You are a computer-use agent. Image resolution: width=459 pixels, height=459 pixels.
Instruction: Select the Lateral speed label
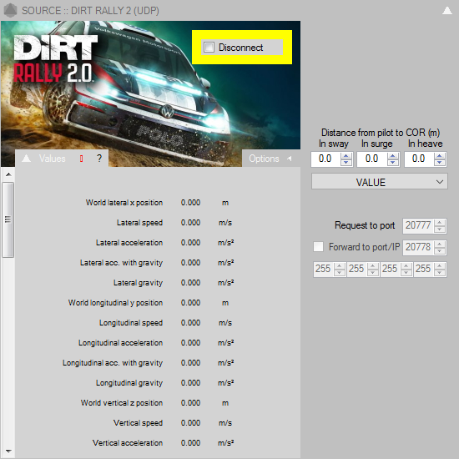point(139,223)
